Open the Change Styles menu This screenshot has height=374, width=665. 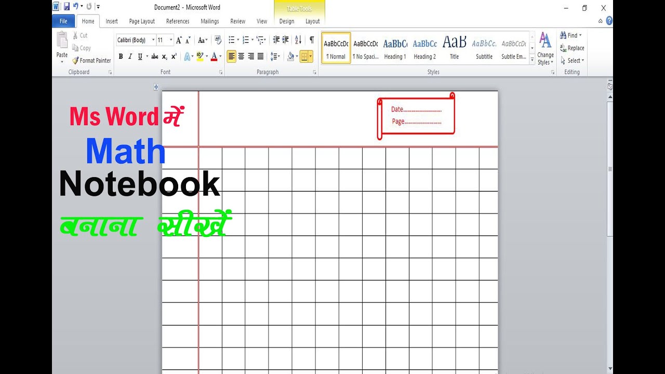(x=546, y=48)
